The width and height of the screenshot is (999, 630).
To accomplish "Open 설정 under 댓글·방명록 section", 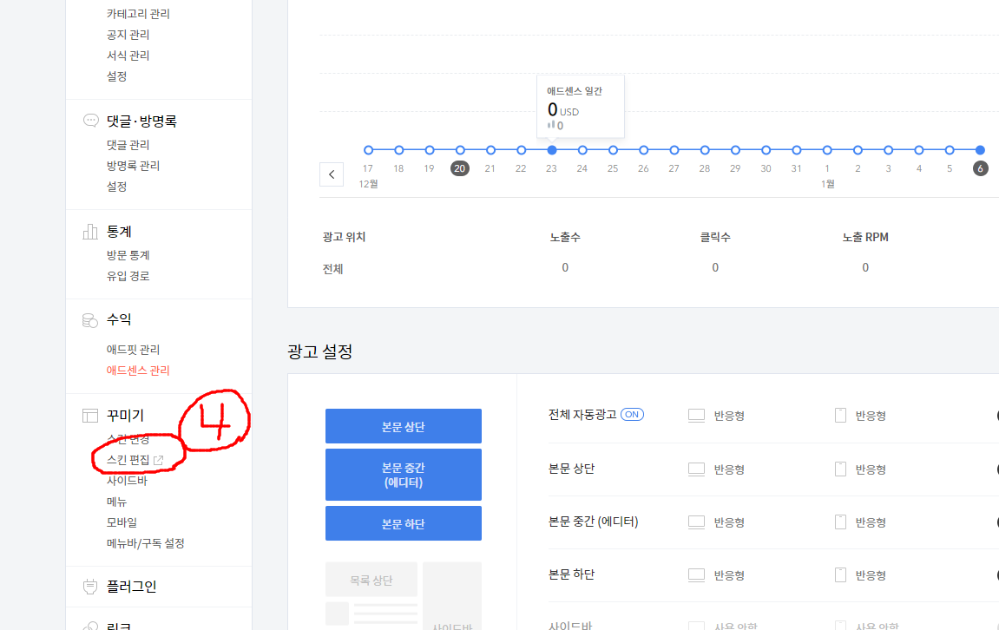I will click(x=116, y=186).
